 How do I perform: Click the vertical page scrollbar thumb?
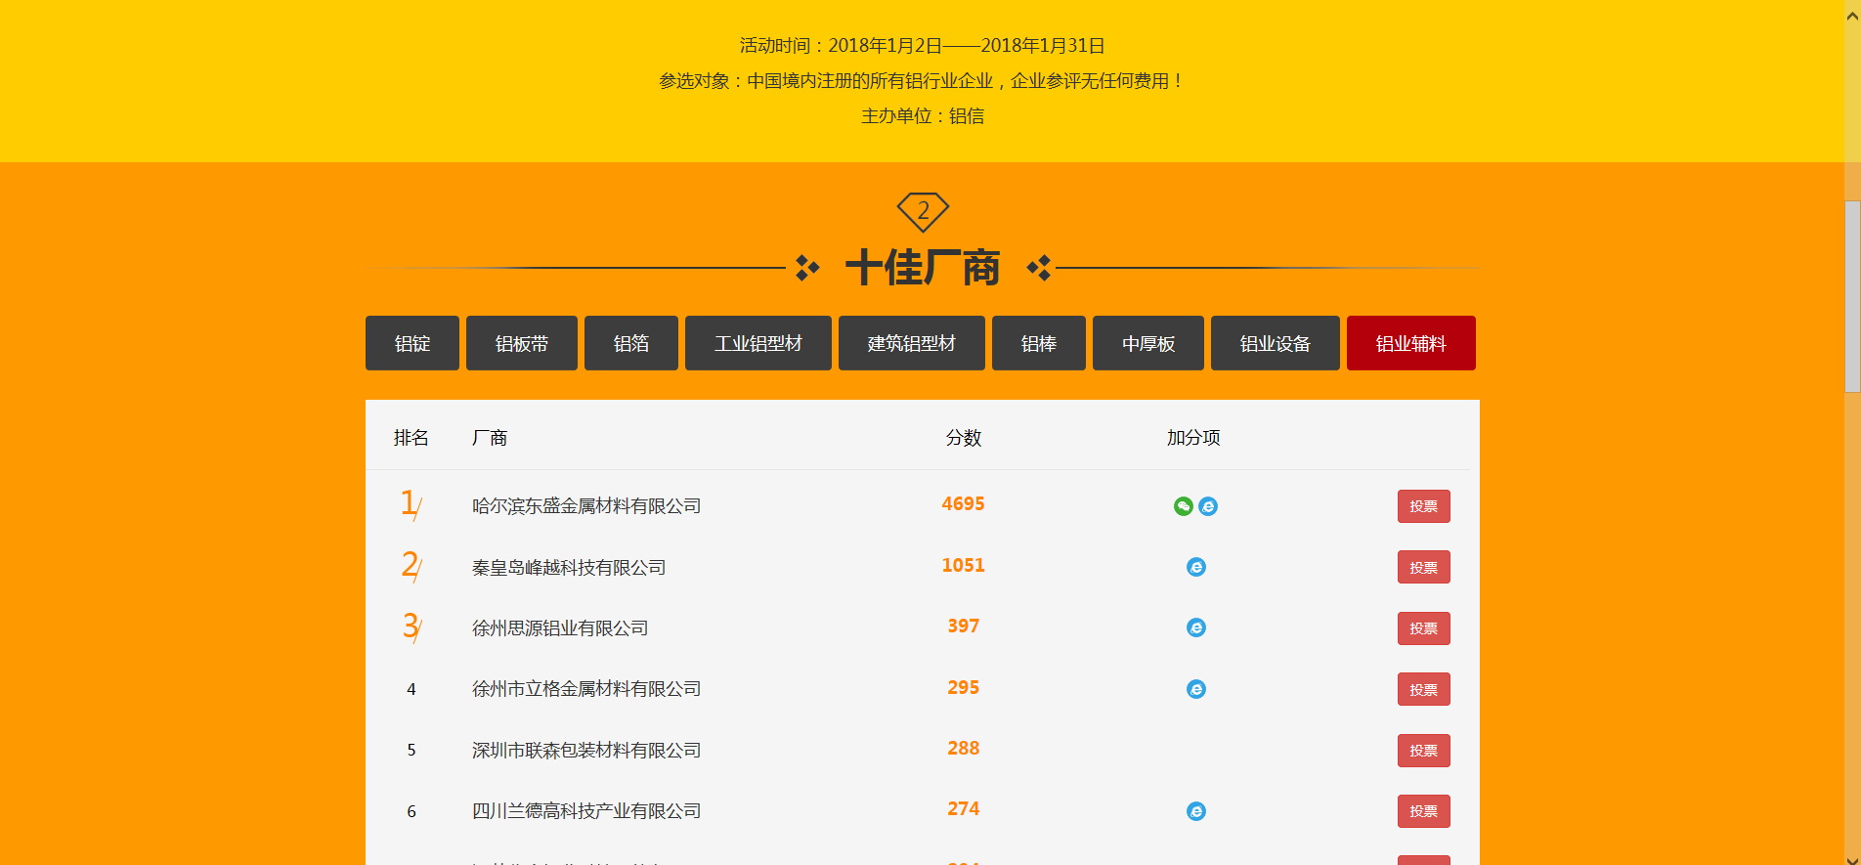click(1852, 296)
